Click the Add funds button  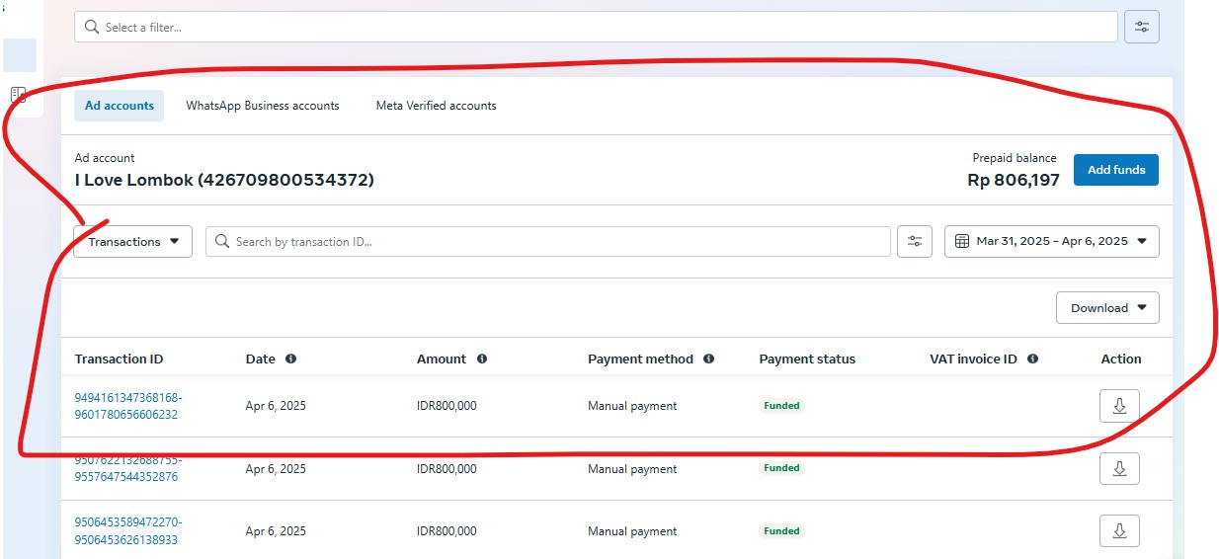click(1115, 170)
